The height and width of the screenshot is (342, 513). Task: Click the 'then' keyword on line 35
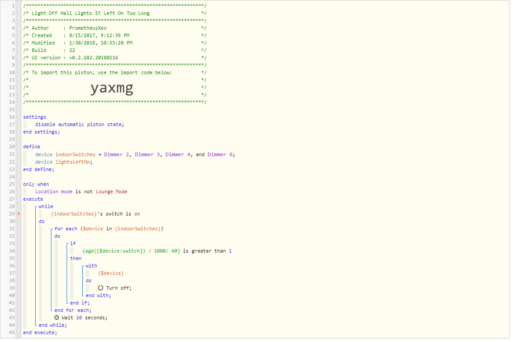click(76, 259)
